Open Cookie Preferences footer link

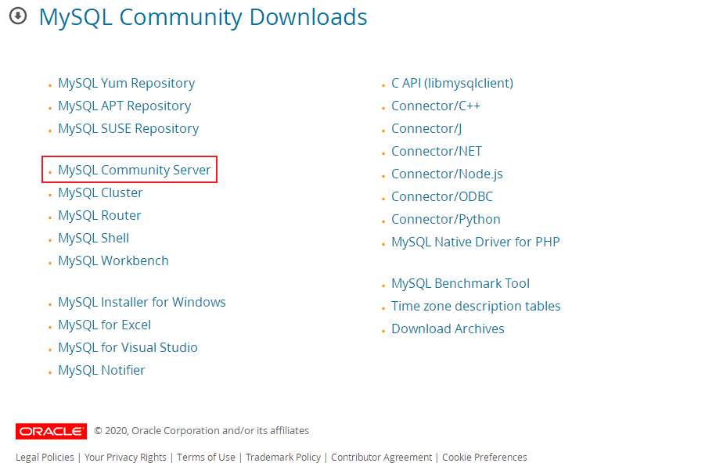(484, 458)
